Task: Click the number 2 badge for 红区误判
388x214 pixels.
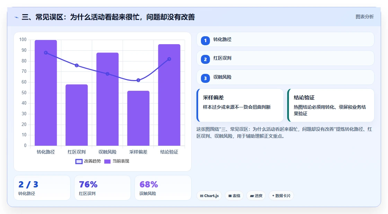Action: (205, 59)
